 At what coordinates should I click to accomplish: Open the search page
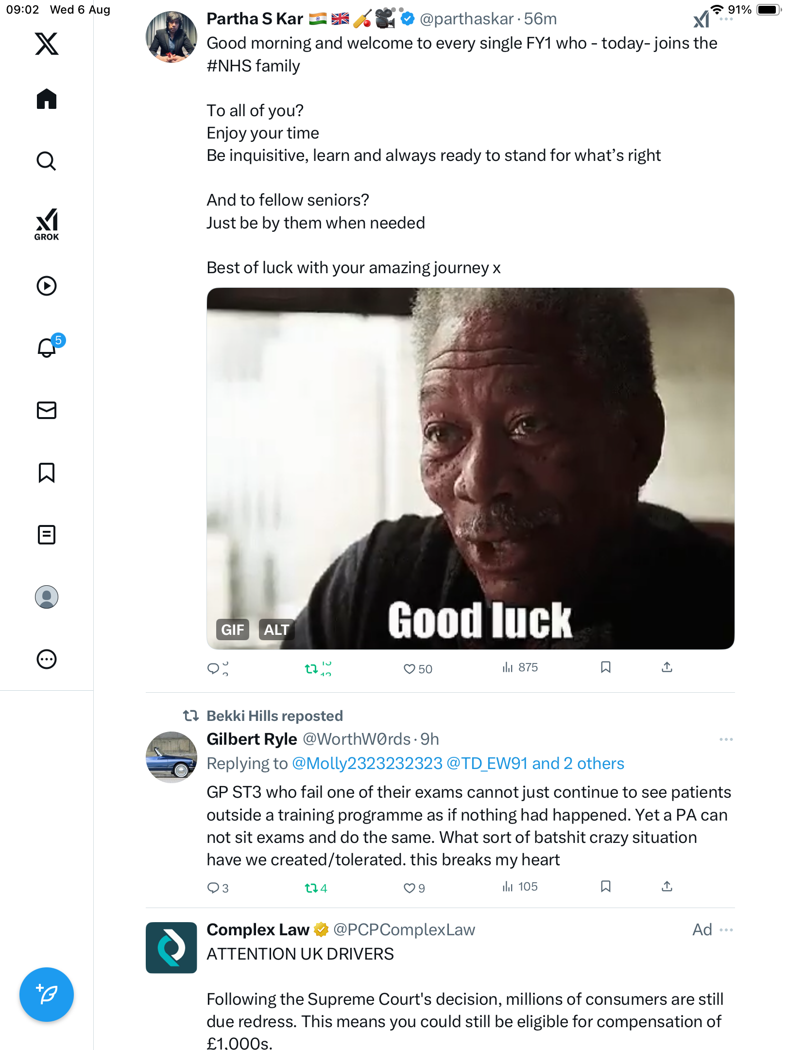(47, 161)
